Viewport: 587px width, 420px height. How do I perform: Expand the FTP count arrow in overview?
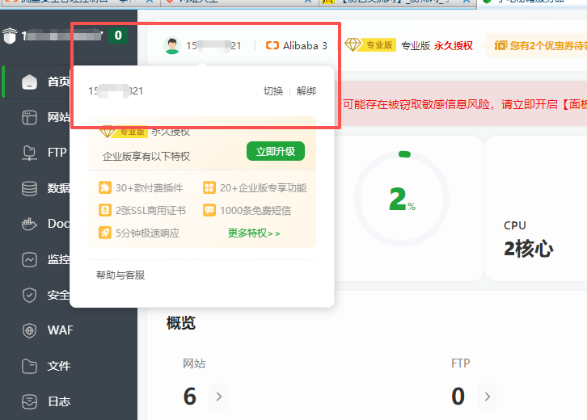(x=488, y=397)
